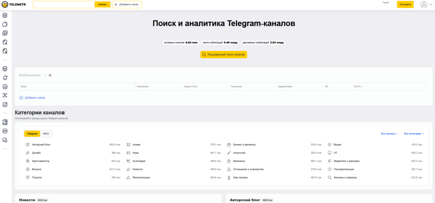The image size is (435, 203).
Task: Open the API sidebar icon
Action: coord(5,131)
